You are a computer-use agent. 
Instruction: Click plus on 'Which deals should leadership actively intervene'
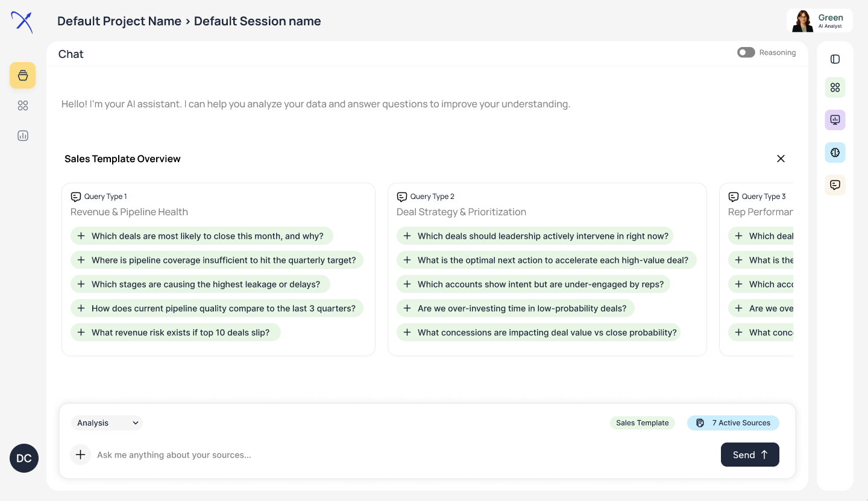click(407, 236)
